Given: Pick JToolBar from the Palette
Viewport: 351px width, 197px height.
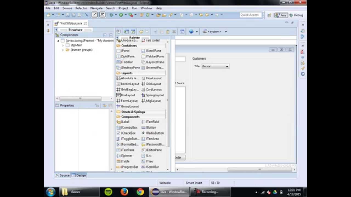Looking at the screenshot, I should point(124,62).
